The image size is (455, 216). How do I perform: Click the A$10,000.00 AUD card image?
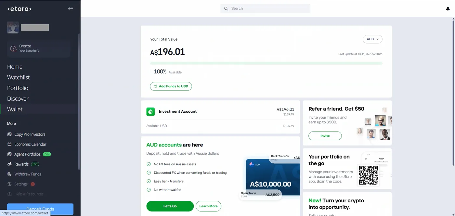click(x=273, y=177)
